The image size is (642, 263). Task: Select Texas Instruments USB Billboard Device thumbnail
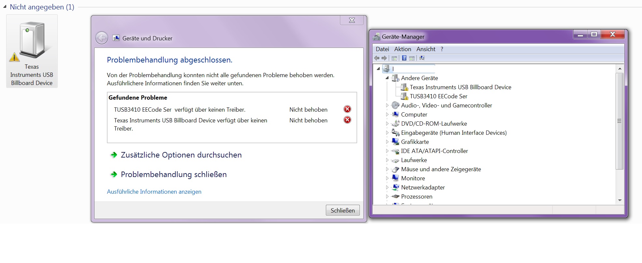coord(32,51)
